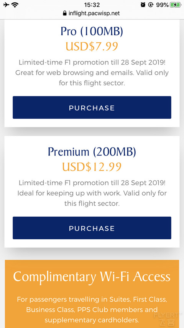Purchase the Pro 100MB plan
This screenshot has width=184, height=328.
(x=92, y=108)
